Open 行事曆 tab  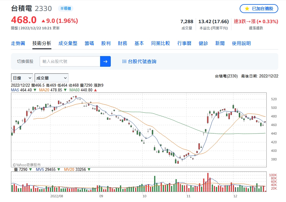[x=184, y=43]
